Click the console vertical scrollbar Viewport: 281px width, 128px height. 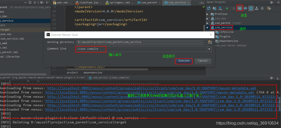tap(280, 104)
